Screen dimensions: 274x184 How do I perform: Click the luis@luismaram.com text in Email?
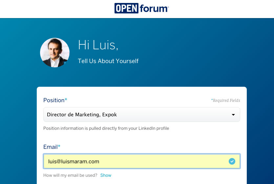[x=74, y=161]
